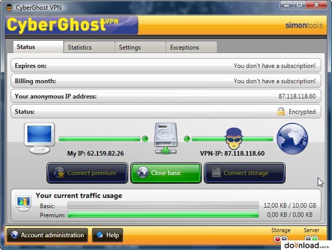The image size is (332, 250).
Task: Click the Encrypted status text
Action: (x=302, y=111)
